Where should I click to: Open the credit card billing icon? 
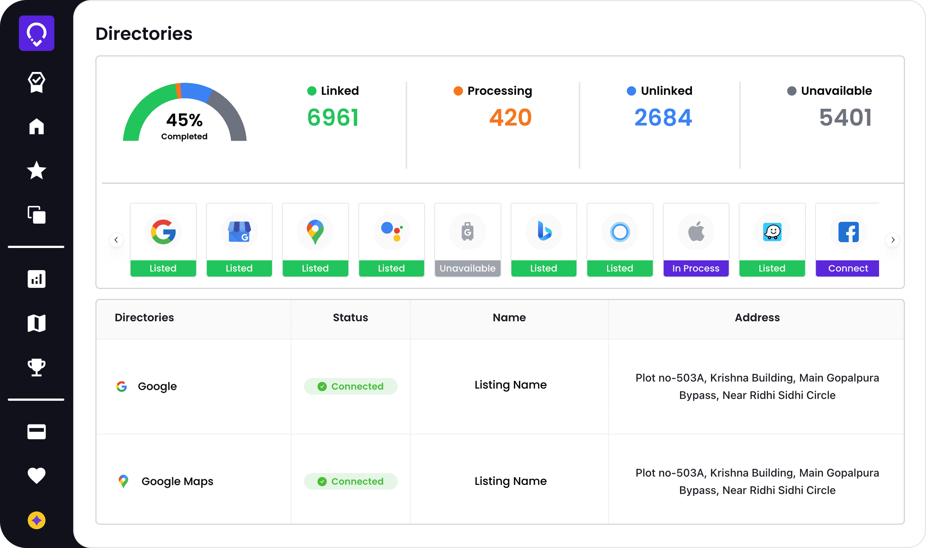[x=36, y=431]
